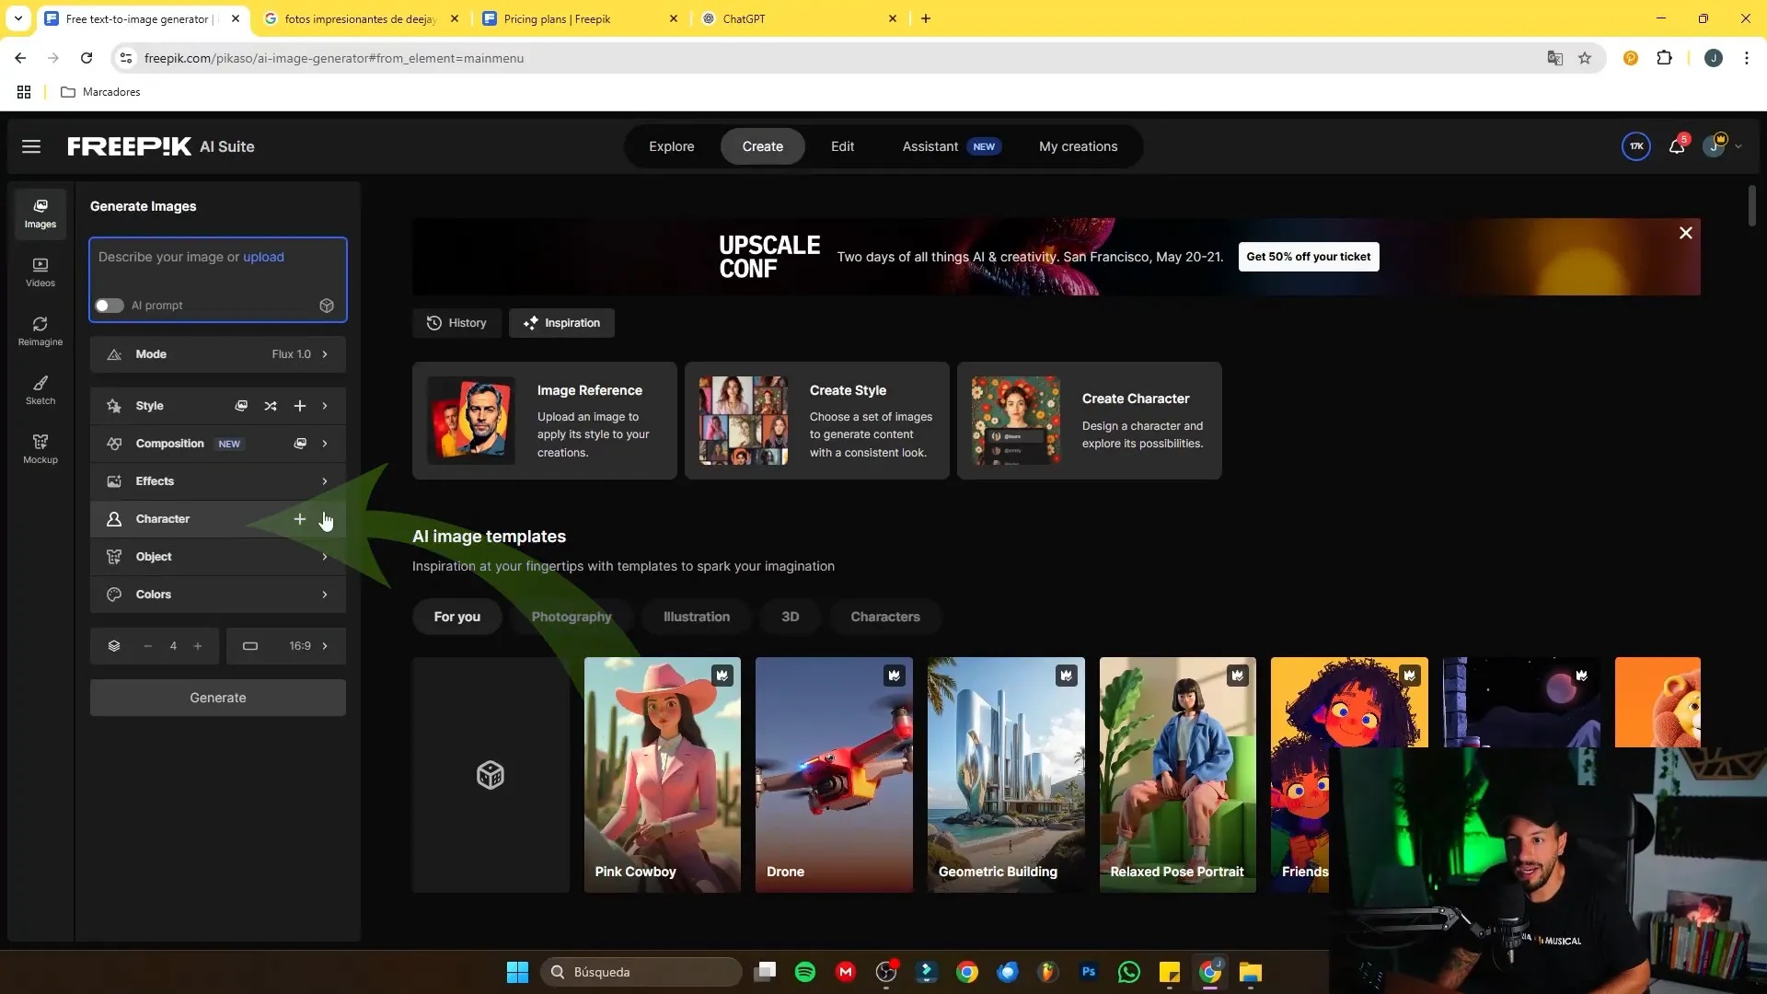
Task: Expand the Effects section
Action: 218,481
